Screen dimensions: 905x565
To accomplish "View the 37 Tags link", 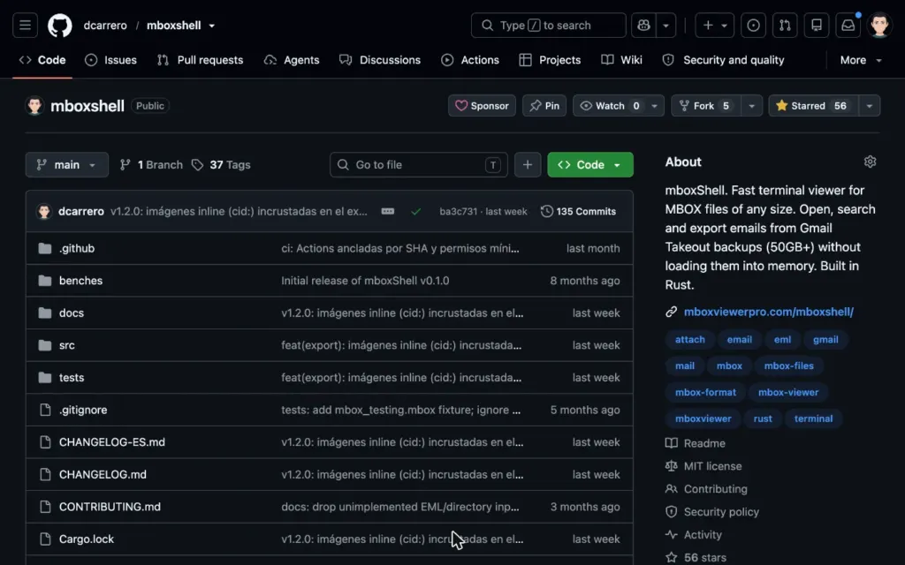I will [x=222, y=165].
